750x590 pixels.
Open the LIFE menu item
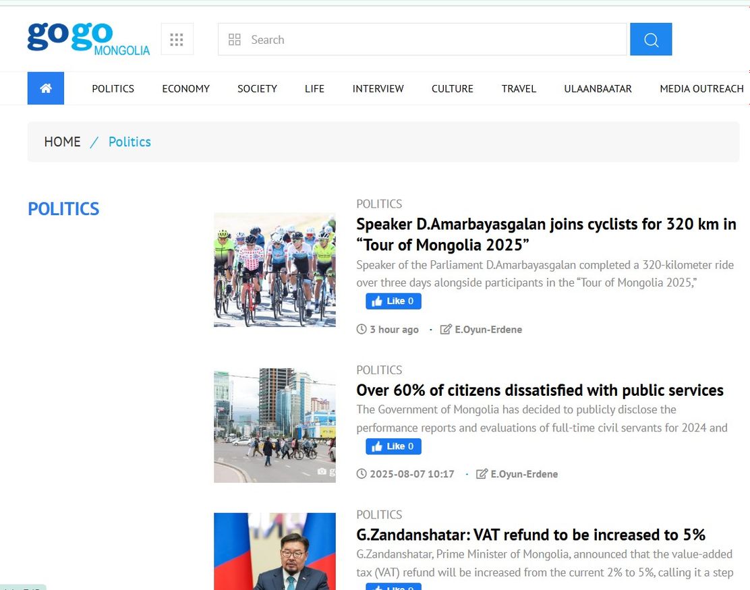(x=314, y=88)
